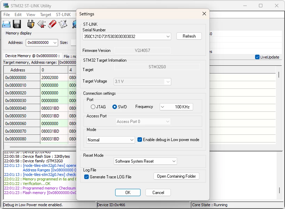The width and height of the screenshot is (285, 209).
Task: Open the ST-LINK menu
Action: 63,15
